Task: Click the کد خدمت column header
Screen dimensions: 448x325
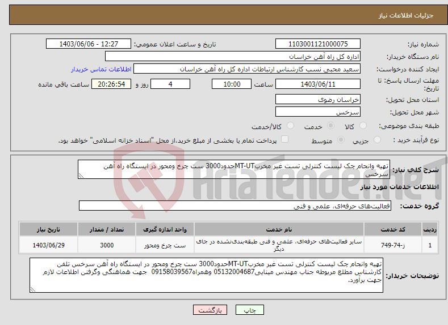Action: pyautogui.click(x=393, y=229)
